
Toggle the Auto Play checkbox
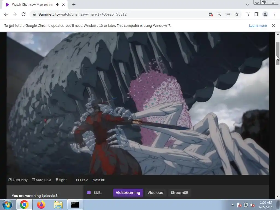[x=18, y=180]
